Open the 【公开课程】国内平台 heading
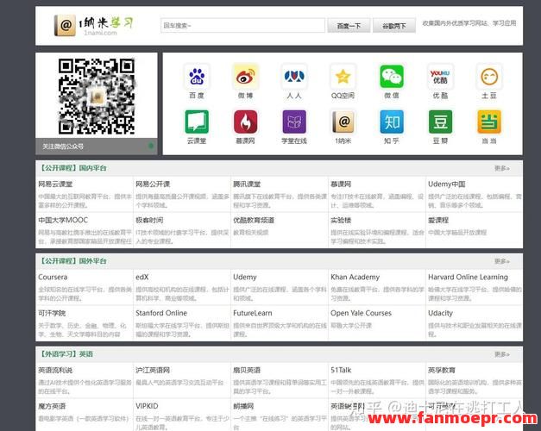Screen dimensions: 541x431 click(x=72, y=168)
